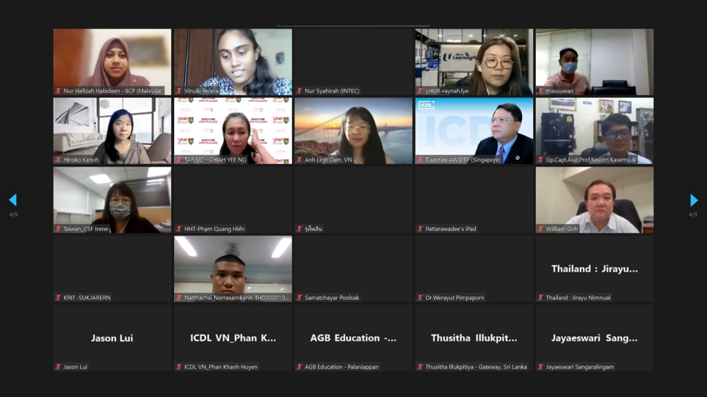Viewport: 707px width, 397px height.
Task: Select Gp.Capt.Asst.Prof.Kesorn Kasemsuk video tile
Action: coord(594,131)
